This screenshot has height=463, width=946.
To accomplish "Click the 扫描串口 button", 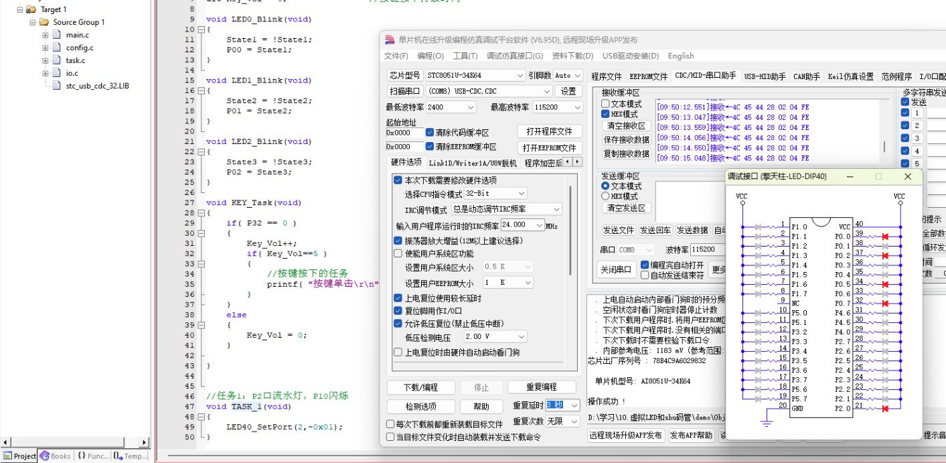I will coord(404,91).
